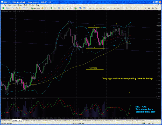Expand the Templates dropdown arrow
This screenshot has width=162, height=125.
(x=86, y=8)
